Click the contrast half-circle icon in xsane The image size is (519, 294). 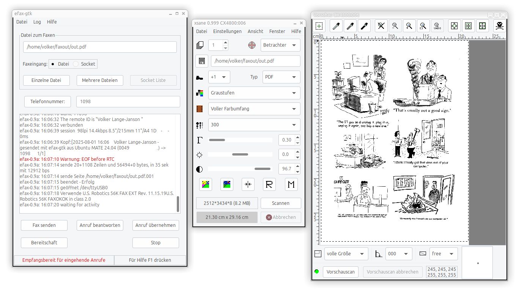click(x=200, y=169)
